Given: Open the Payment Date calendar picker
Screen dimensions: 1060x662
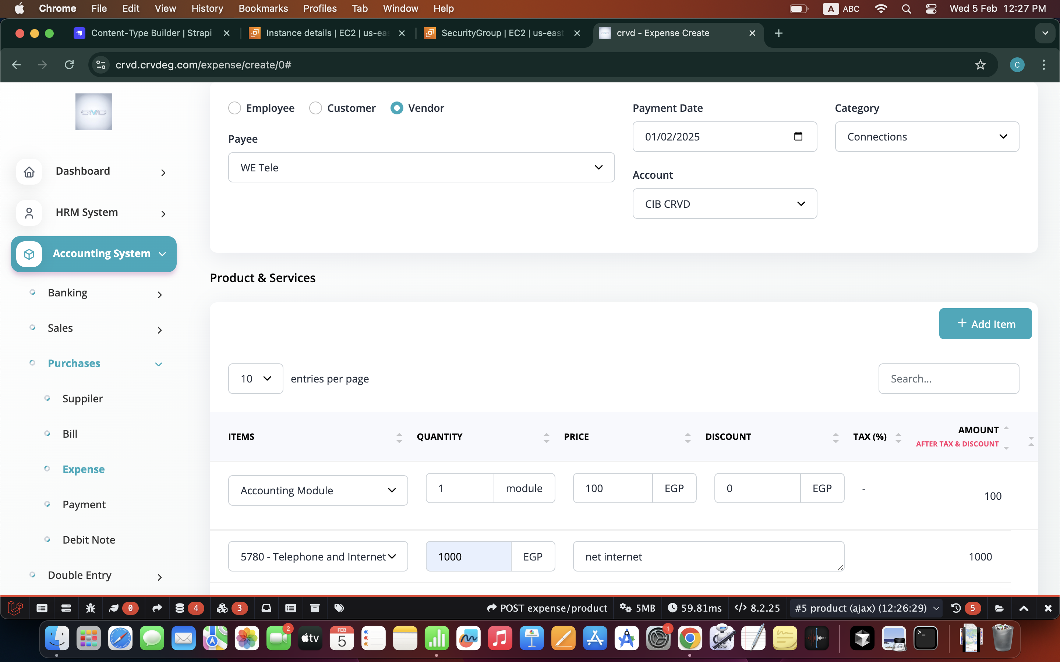Looking at the screenshot, I should [x=798, y=136].
